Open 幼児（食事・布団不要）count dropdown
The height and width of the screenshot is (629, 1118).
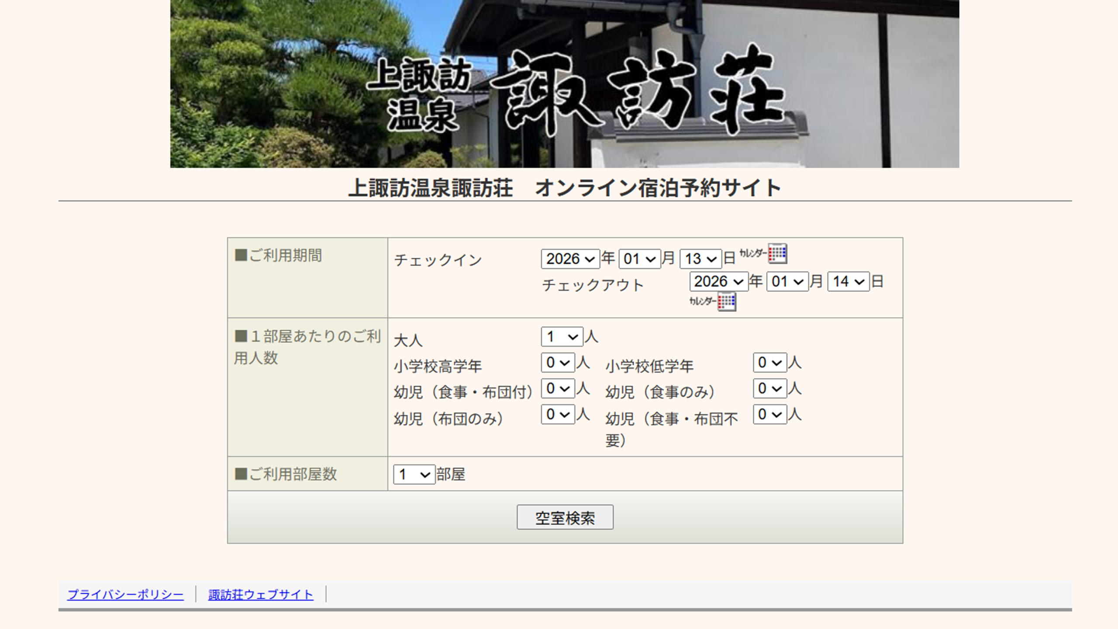click(769, 414)
